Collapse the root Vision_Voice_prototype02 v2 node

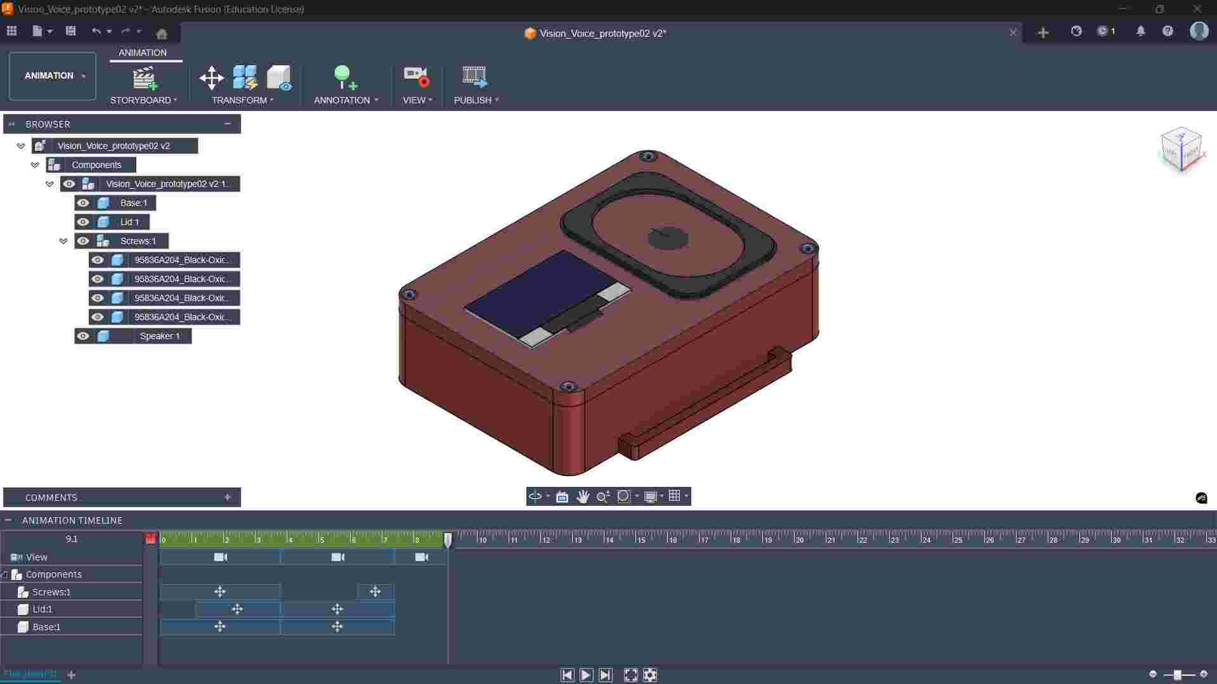pyautogui.click(x=21, y=146)
